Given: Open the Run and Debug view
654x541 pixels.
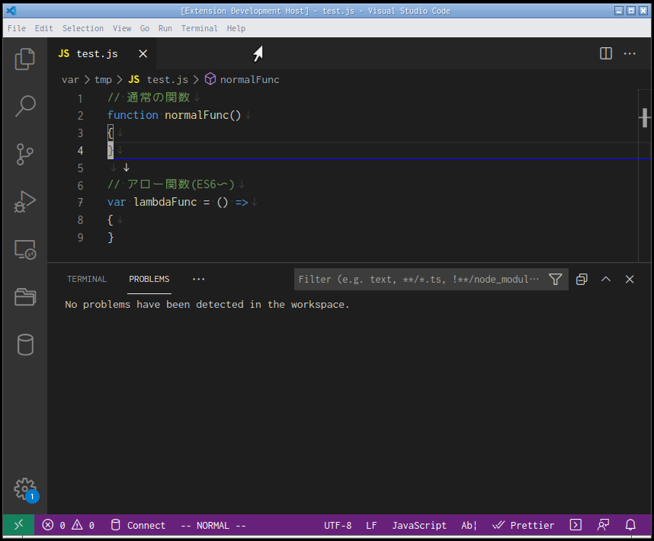Looking at the screenshot, I should [25, 202].
